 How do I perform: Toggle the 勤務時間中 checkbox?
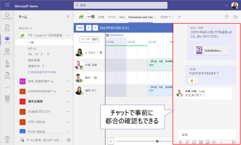108,35
